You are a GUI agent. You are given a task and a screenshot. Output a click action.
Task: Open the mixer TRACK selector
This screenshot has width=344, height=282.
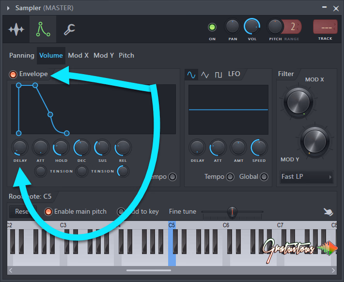click(x=325, y=27)
